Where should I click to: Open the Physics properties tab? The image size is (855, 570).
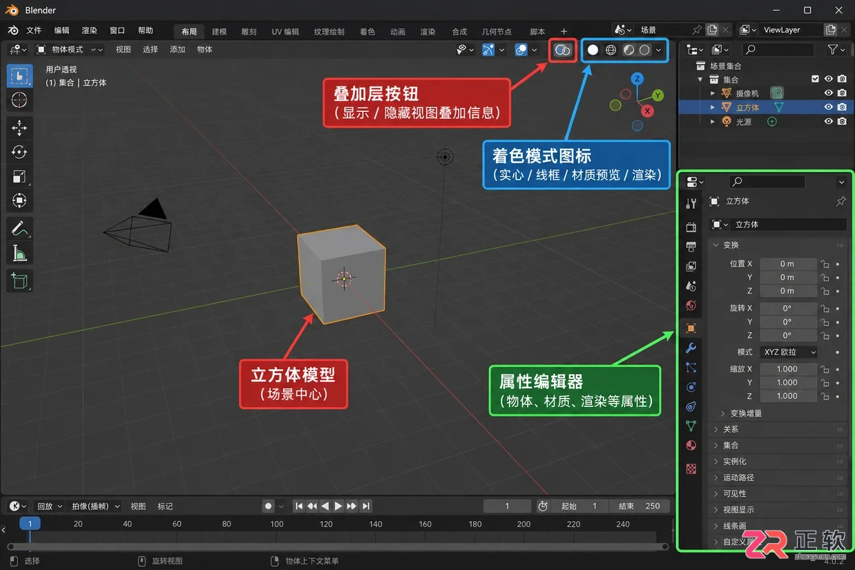click(691, 387)
